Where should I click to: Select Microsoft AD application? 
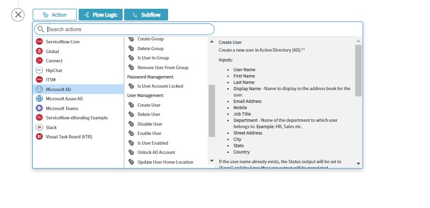click(x=79, y=89)
